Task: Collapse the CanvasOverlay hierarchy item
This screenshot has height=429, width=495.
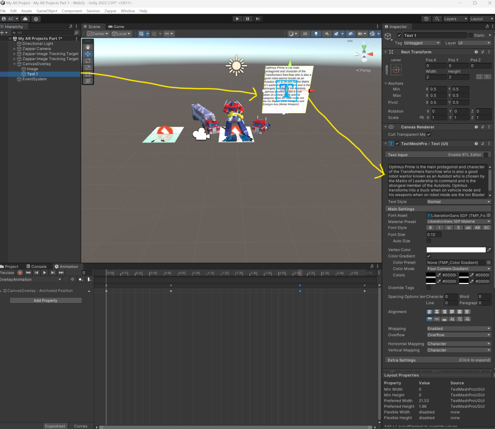Action: click(x=15, y=64)
